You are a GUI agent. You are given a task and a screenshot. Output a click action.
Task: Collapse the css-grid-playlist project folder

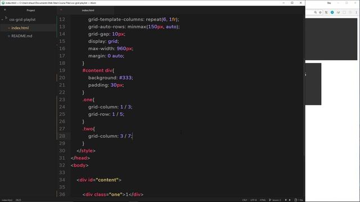pos(2,20)
